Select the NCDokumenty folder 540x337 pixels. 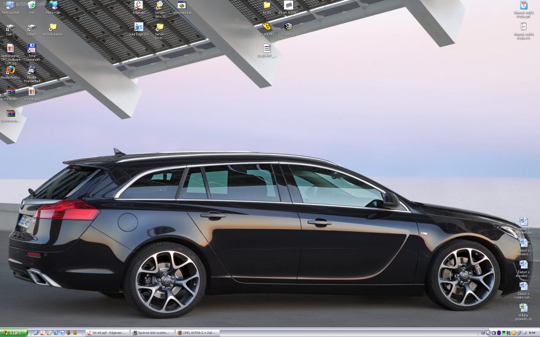click(x=53, y=27)
